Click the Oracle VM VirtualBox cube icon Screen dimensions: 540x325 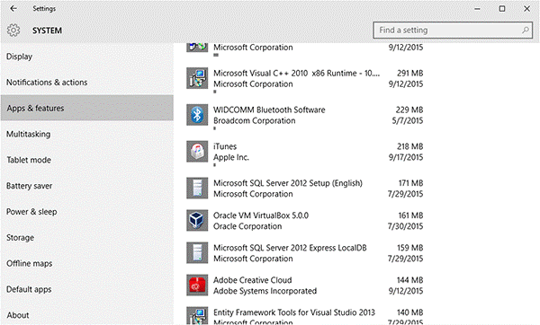pos(197,220)
